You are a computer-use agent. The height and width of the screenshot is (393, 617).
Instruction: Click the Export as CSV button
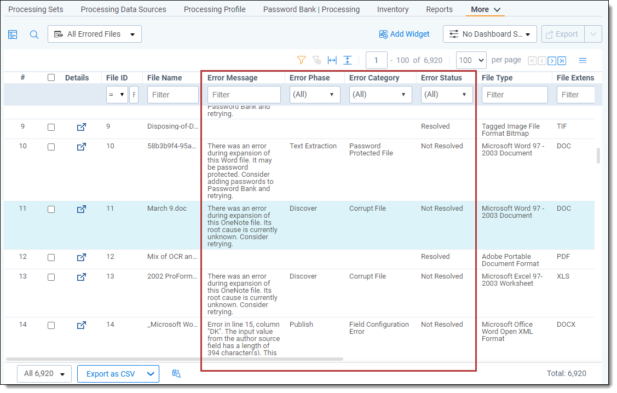point(111,374)
